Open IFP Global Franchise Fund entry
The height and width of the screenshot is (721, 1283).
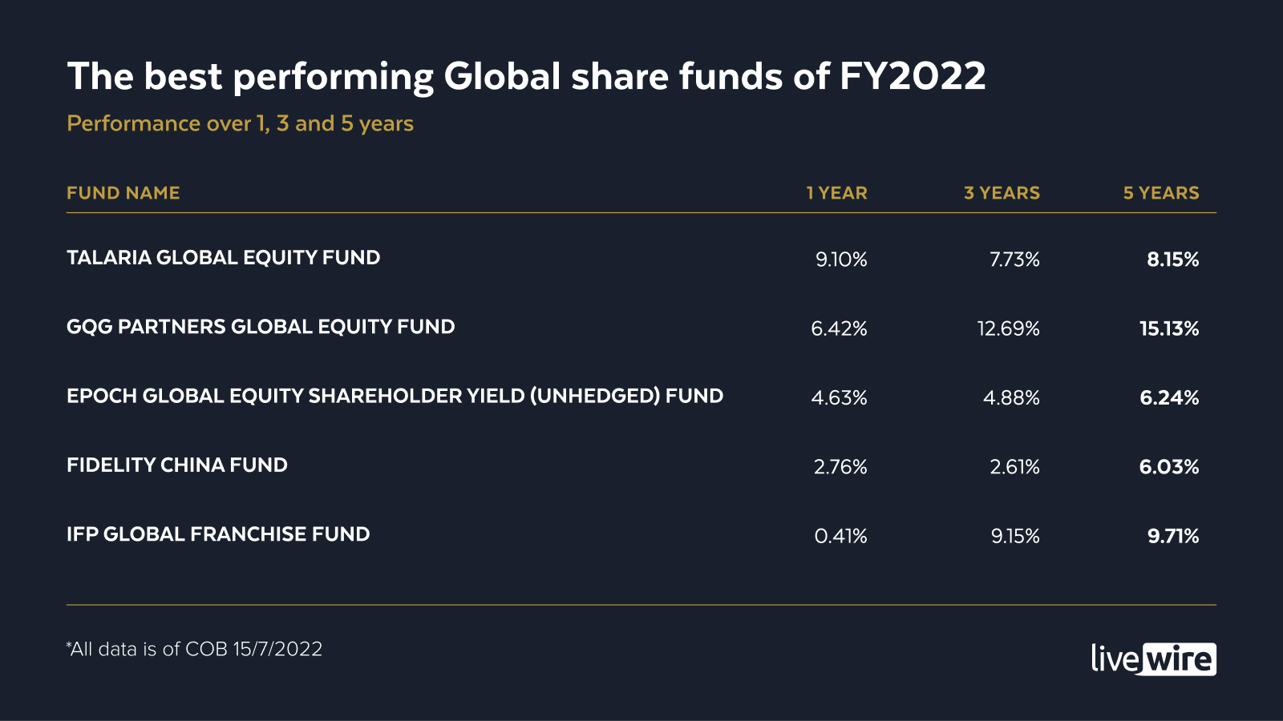click(x=218, y=534)
